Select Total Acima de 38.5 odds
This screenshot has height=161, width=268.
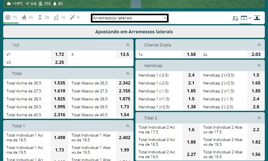pos(59,99)
